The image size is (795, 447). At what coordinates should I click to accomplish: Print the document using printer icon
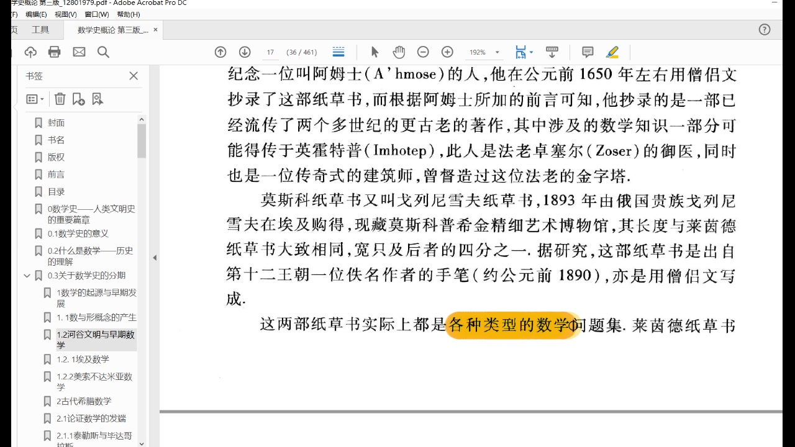pyautogui.click(x=55, y=52)
